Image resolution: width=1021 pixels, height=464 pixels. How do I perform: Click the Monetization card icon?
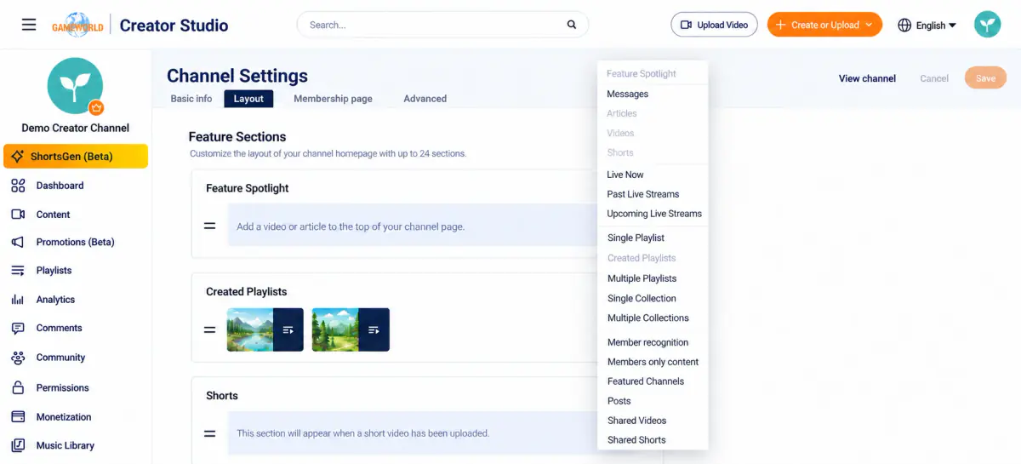[x=18, y=417]
